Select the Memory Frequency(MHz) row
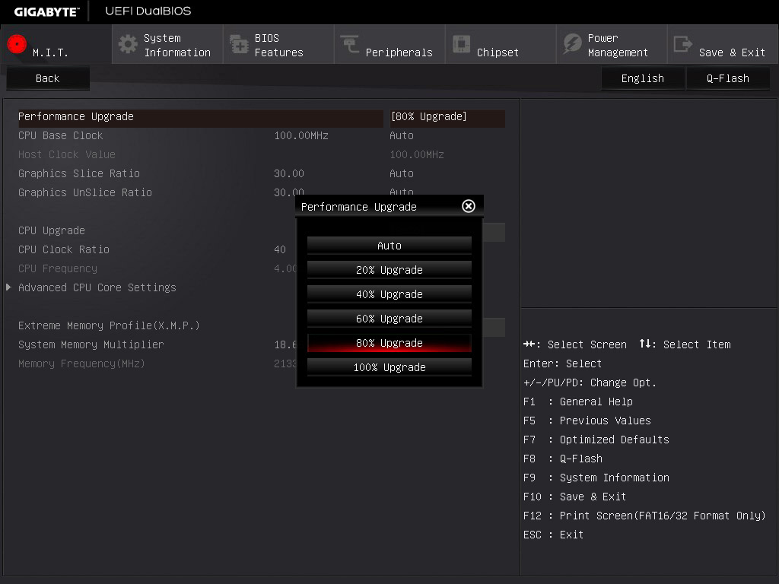This screenshot has height=584, width=779. tap(81, 363)
